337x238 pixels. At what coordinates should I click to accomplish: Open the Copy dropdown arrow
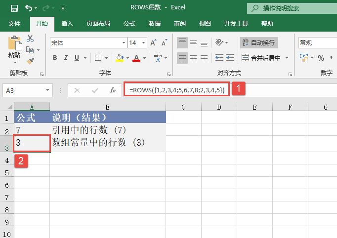coord(38,50)
